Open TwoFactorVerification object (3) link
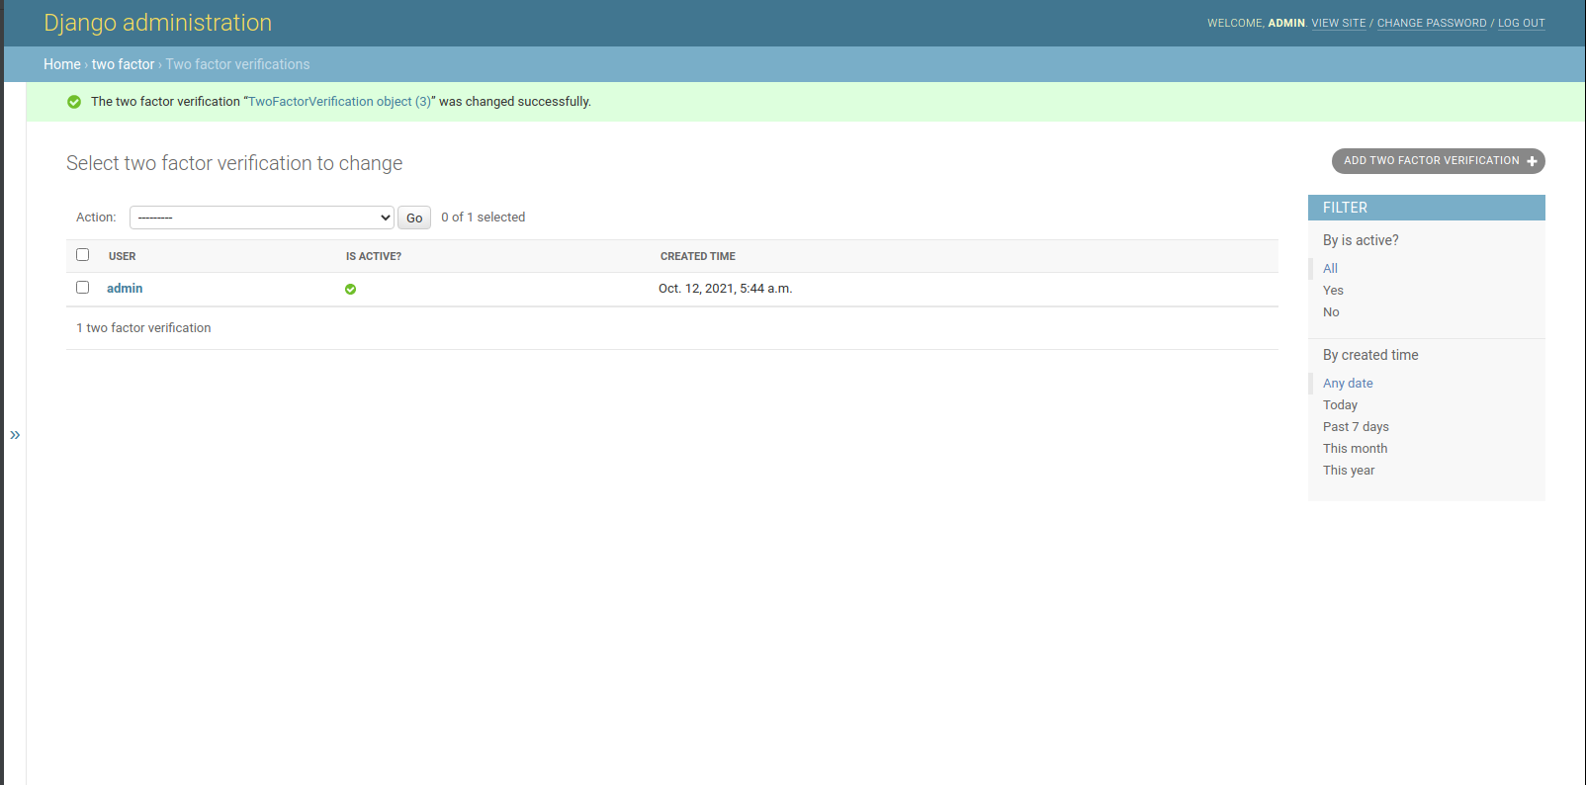 (339, 102)
